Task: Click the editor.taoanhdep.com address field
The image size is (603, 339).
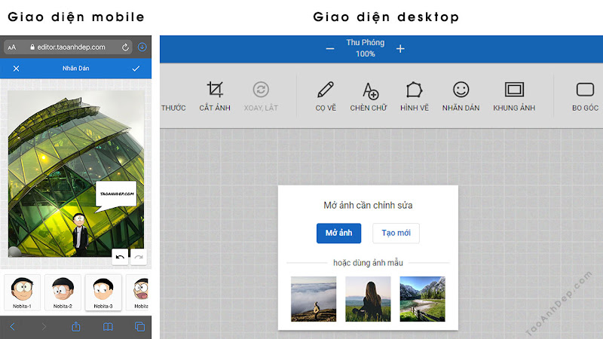Action: [68, 47]
